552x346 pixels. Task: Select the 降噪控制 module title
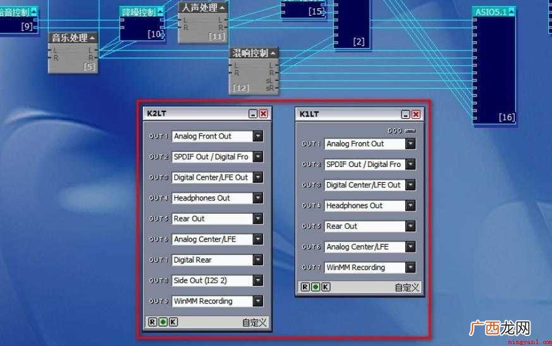pyautogui.click(x=138, y=12)
